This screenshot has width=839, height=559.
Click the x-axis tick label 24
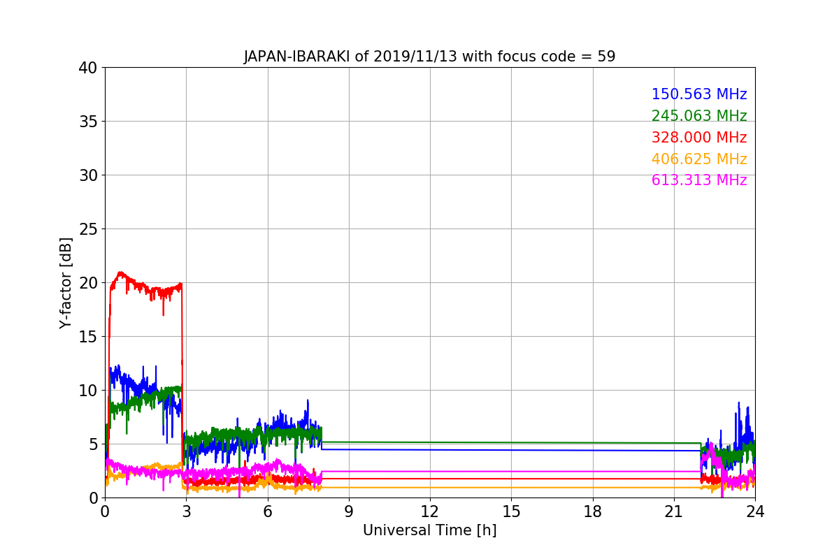[755, 511]
